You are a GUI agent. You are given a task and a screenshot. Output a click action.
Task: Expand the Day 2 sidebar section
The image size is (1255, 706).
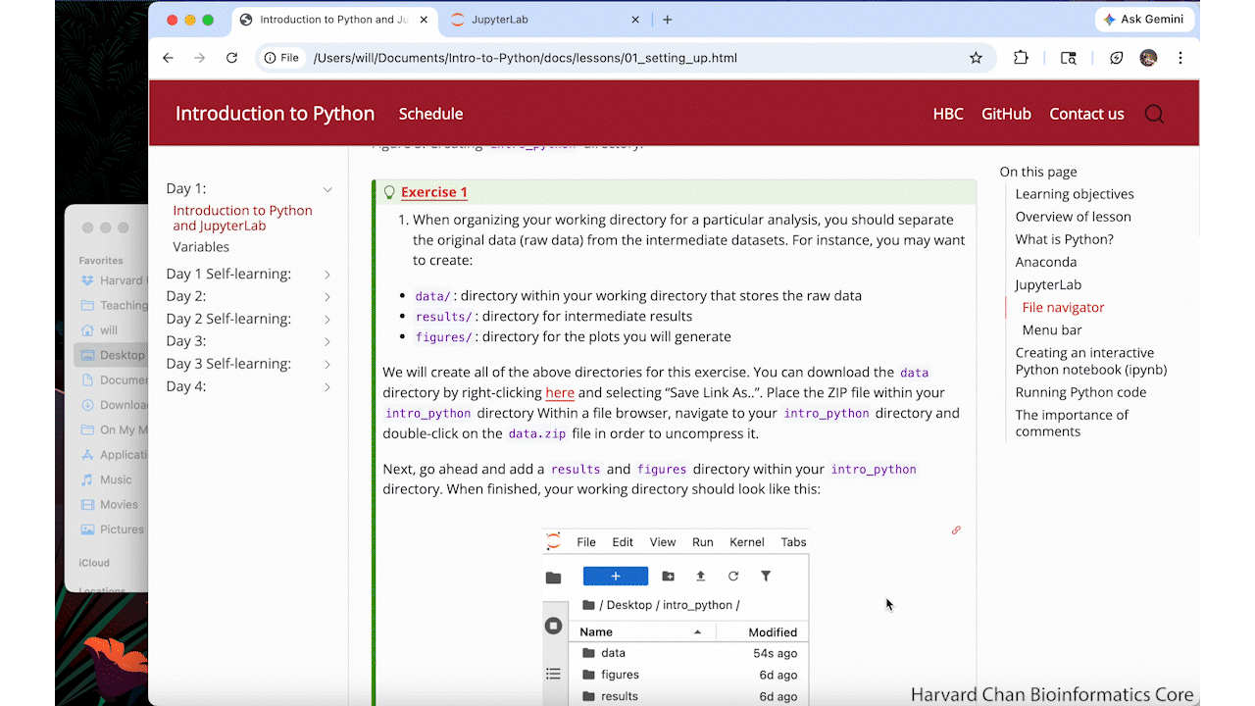[x=327, y=297]
